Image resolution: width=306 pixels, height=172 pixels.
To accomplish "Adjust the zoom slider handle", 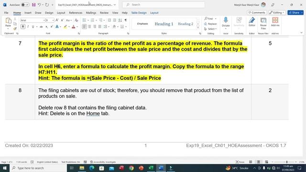I will click(x=287, y=162).
